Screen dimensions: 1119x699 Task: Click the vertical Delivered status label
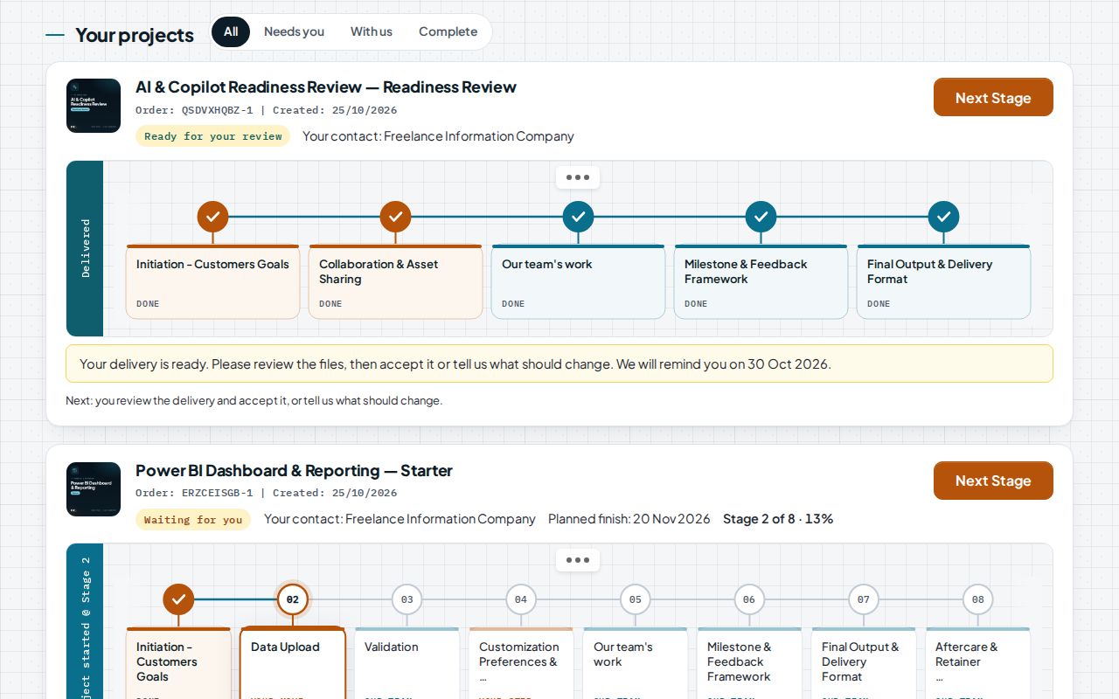coord(85,248)
